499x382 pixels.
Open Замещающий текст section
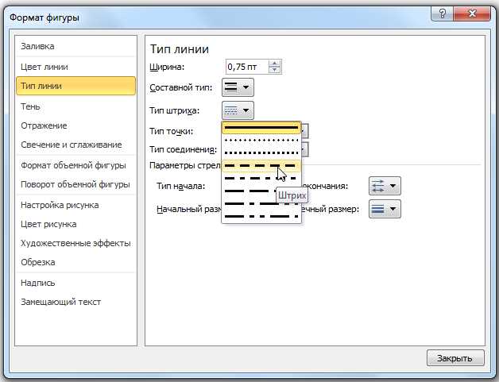(75, 302)
